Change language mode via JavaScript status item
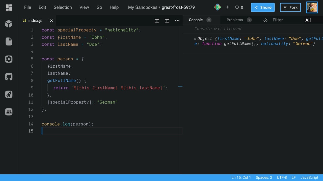323x181 pixels. coord(309,177)
